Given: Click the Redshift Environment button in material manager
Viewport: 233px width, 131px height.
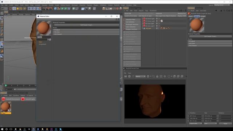Looking at the screenshot, I should pyautogui.click(x=11, y=99).
